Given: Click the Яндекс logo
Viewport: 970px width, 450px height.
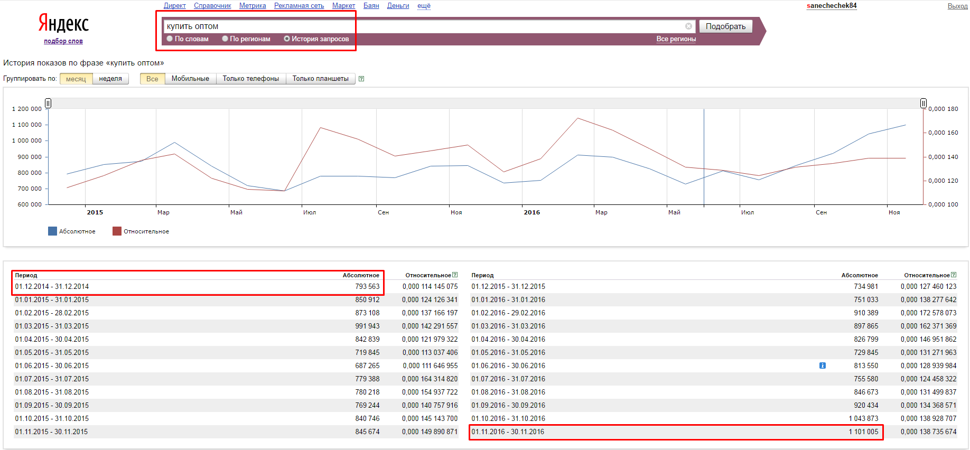Looking at the screenshot, I should click(63, 23).
